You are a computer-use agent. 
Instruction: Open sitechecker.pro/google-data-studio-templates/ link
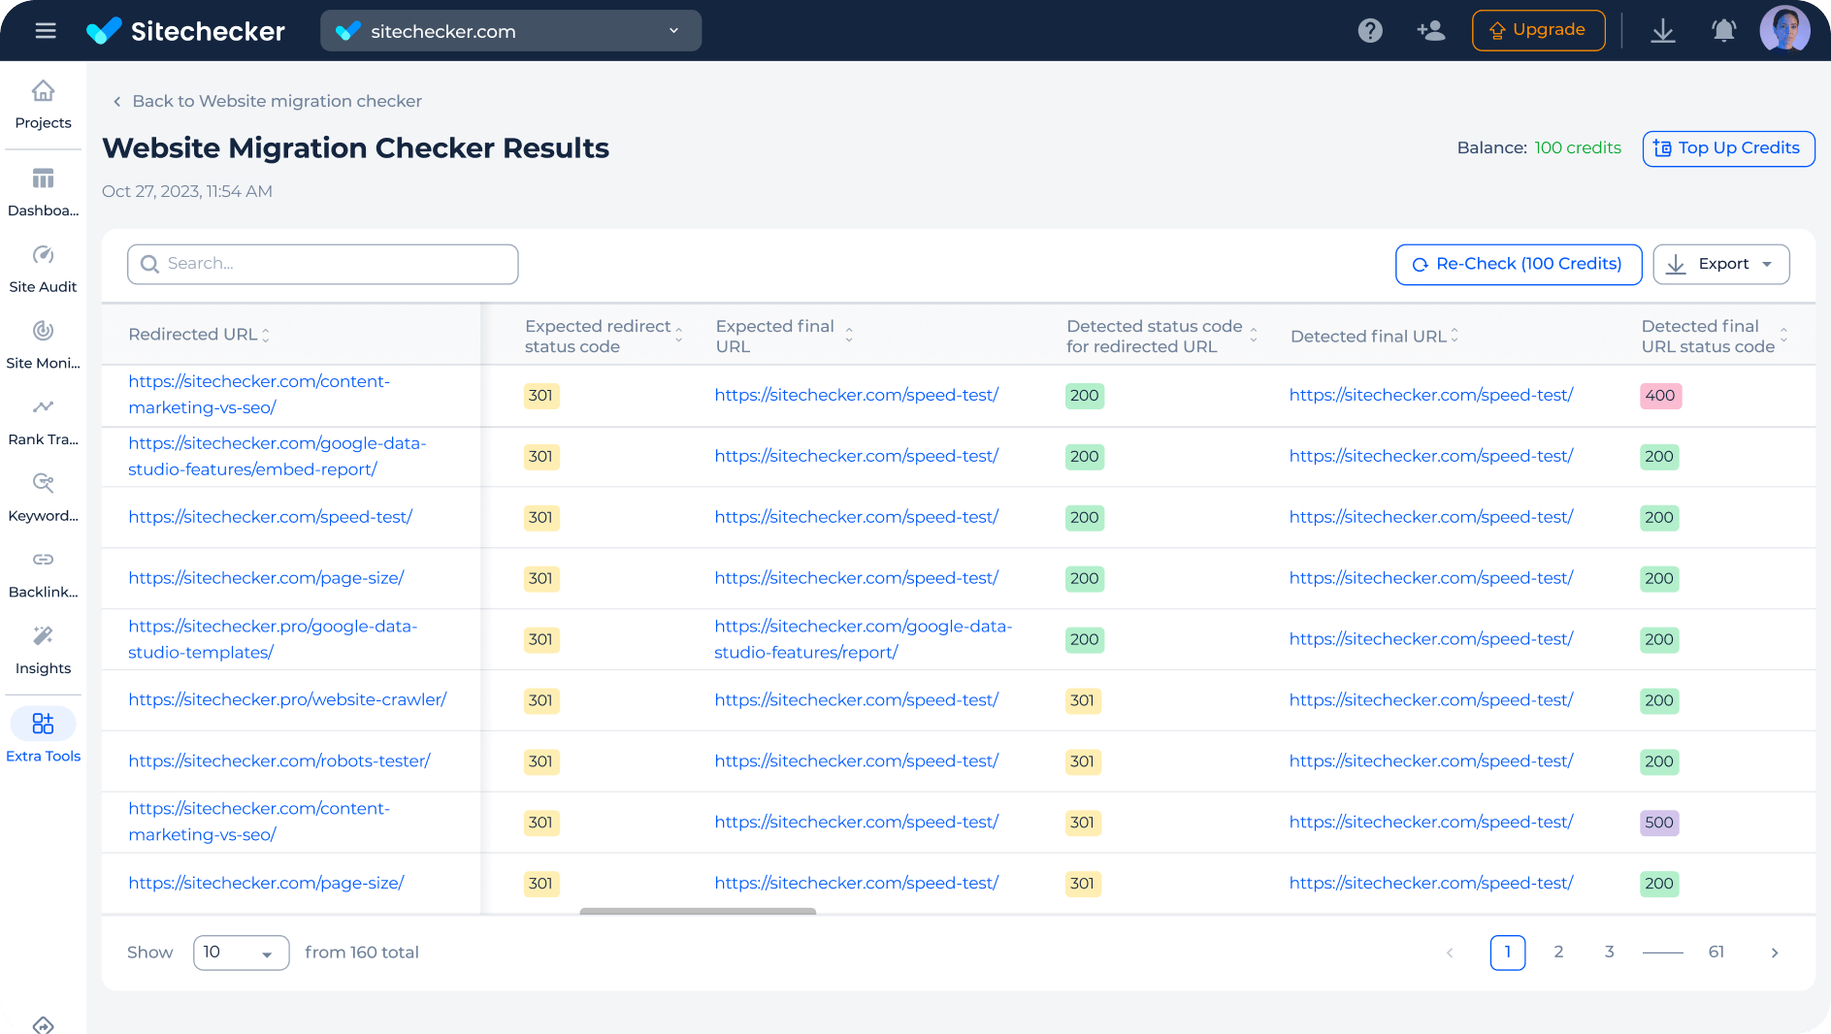[273, 639]
